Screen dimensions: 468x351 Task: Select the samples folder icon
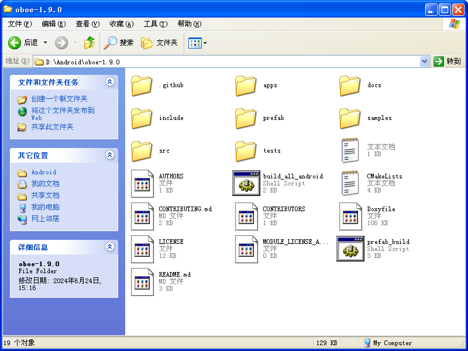tap(350, 118)
